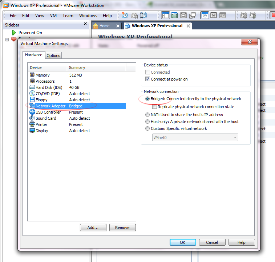Viewport: 275px width, 262px height.
Task: Open the Help menu
Action: [x=107, y=16]
